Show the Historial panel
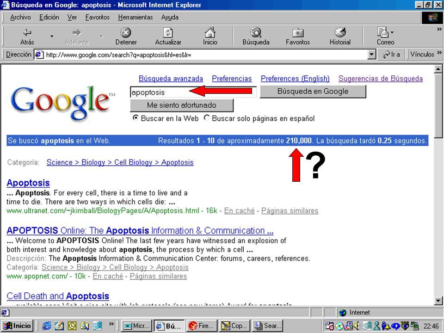Image resolution: width=444 pixels, height=333 pixels. pos(340,36)
